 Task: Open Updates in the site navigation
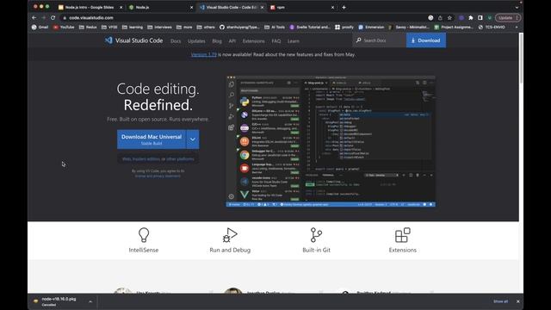(196, 41)
